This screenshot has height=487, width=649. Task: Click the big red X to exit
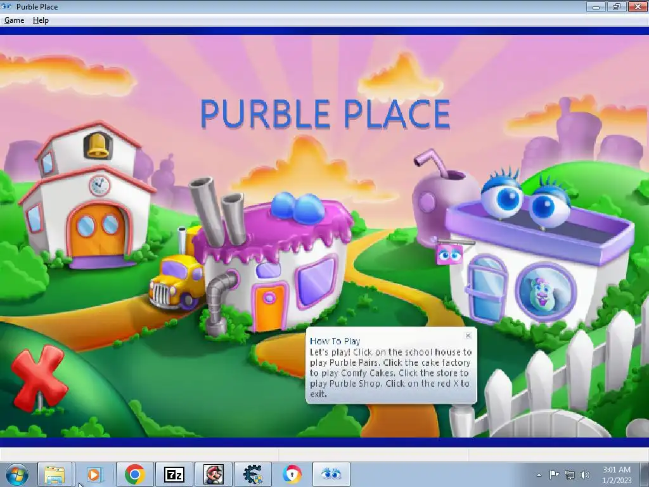point(39,378)
